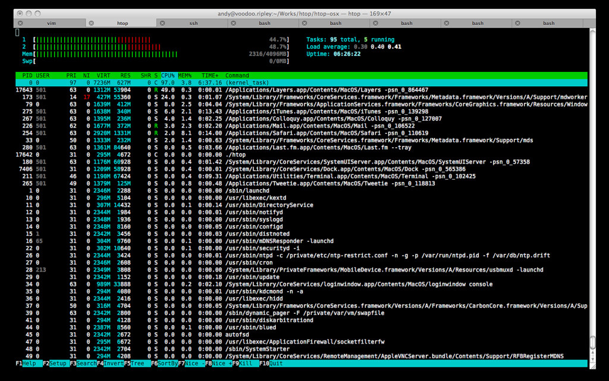The width and height of the screenshot is (609, 381).
Task: Click the Uptime 06:26:22 readout
Action: 333,54
